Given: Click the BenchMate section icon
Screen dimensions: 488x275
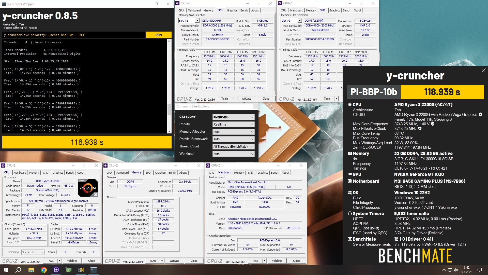Looking at the screenshot, I should [x=350, y=239].
